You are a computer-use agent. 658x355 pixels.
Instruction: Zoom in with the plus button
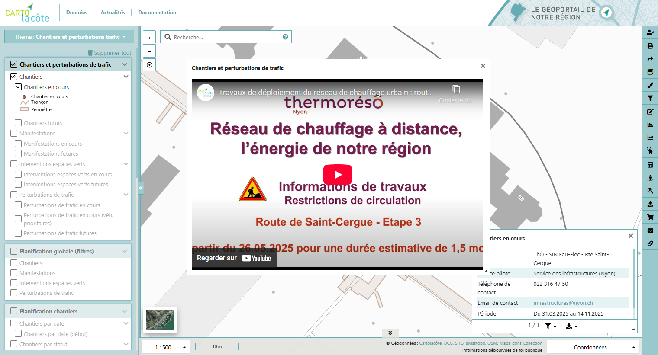pyautogui.click(x=149, y=37)
